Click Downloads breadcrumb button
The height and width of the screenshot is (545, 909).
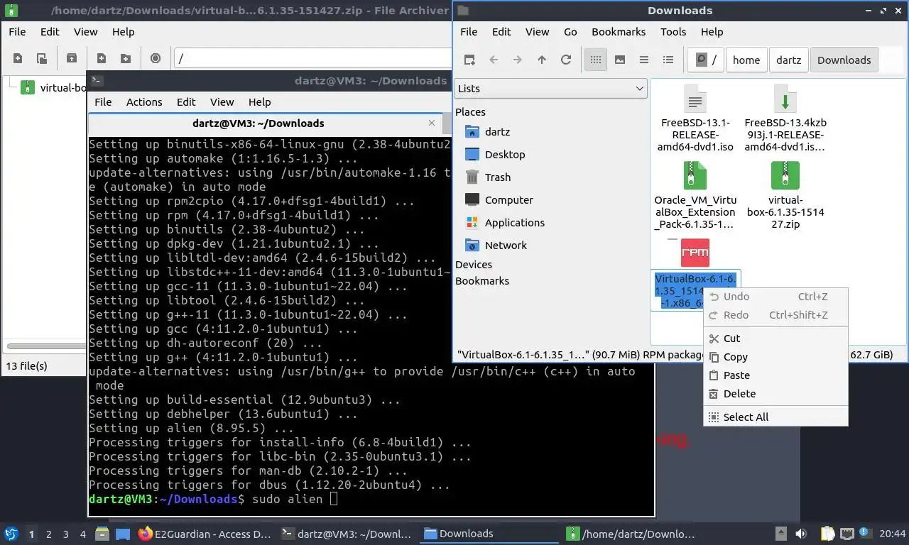[844, 60]
